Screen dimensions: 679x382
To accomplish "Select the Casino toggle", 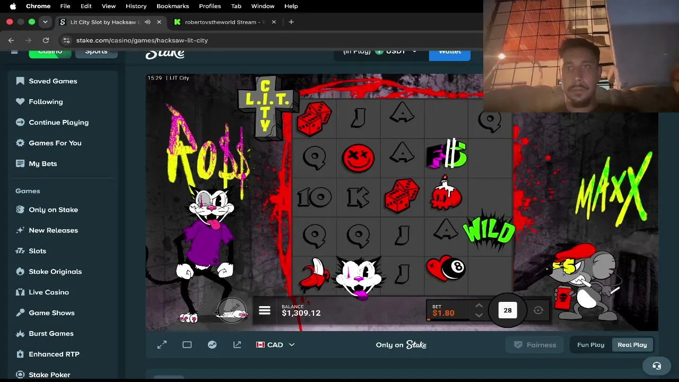I will tap(50, 51).
